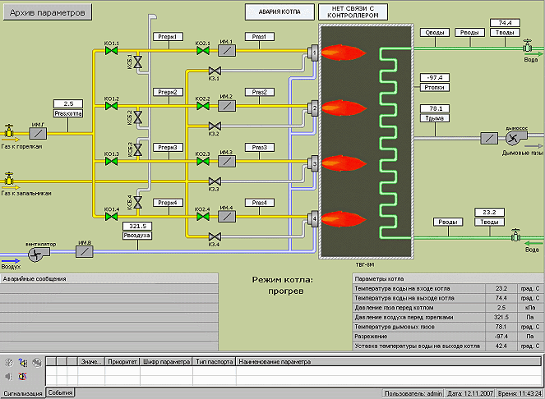Switch to the События tab
The height and width of the screenshot is (399, 545).
click(60, 393)
